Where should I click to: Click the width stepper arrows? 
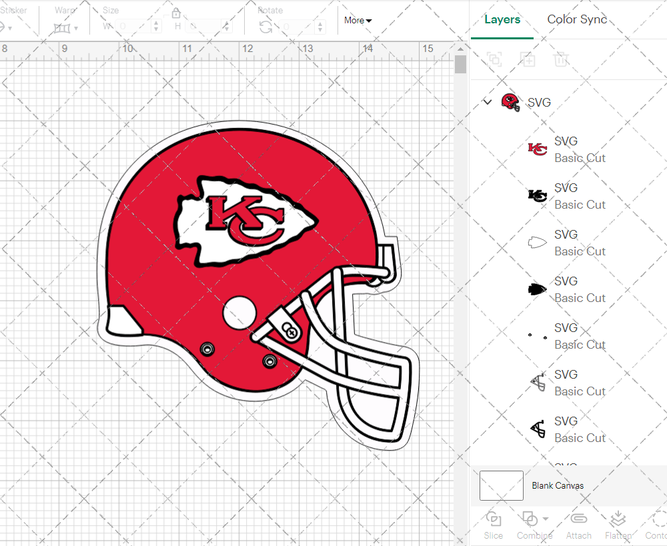point(156,27)
